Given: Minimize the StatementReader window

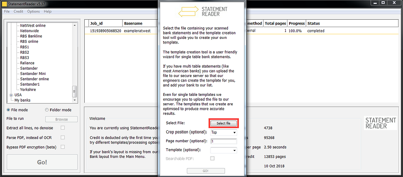Looking at the screenshot, I should click(x=375, y=3).
